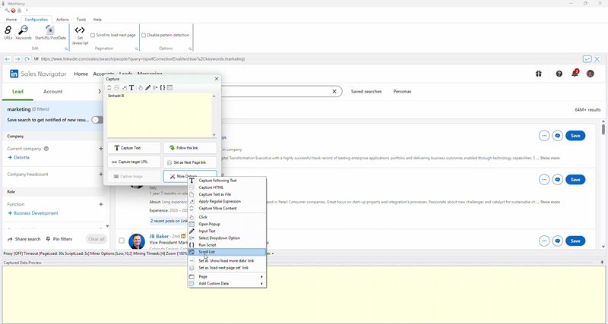This screenshot has height=324, width=608.
Task: Open the Actions ribbon tab
Action: click(62, 20)
